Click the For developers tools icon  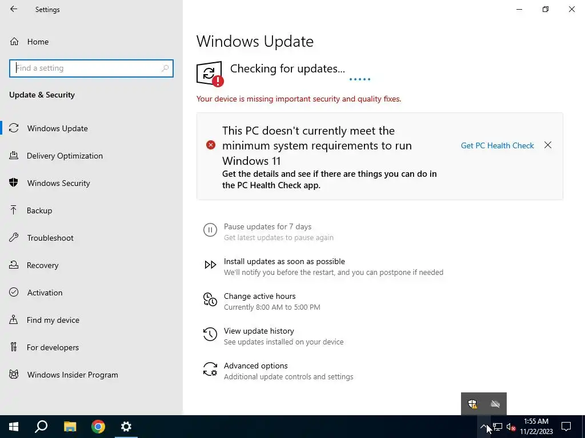tap(14, 347)
